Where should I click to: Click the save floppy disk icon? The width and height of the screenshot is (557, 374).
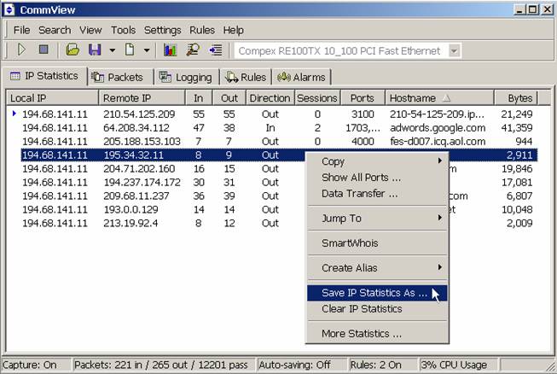point(95,50)
